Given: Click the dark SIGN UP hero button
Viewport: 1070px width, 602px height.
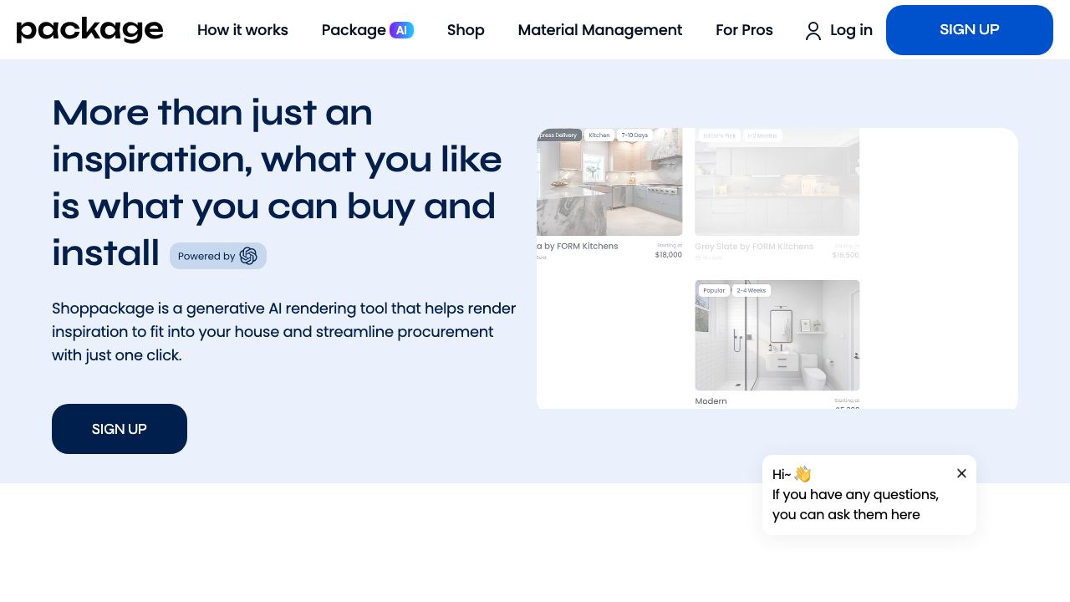Looking at the screenshot, I should pyautogui.click(x=120, y=429).
